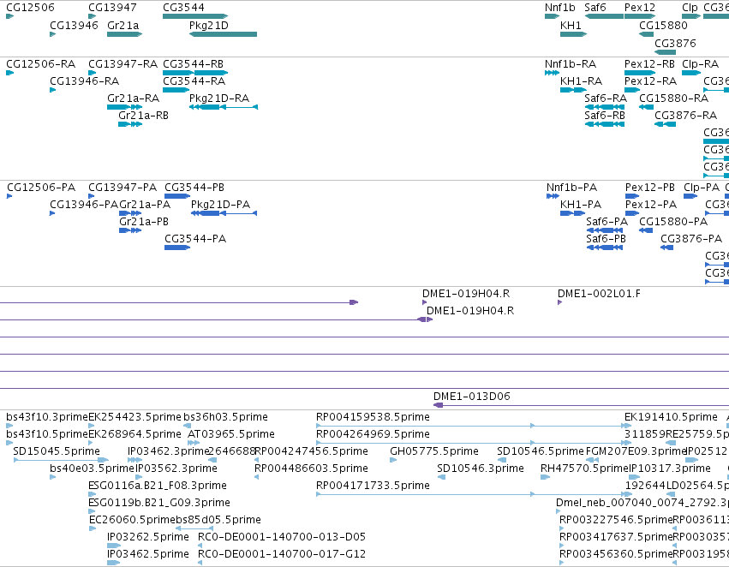Open the CG15880 gene label
The height and width of the screenshot is (567, 729).
[663, 25]
